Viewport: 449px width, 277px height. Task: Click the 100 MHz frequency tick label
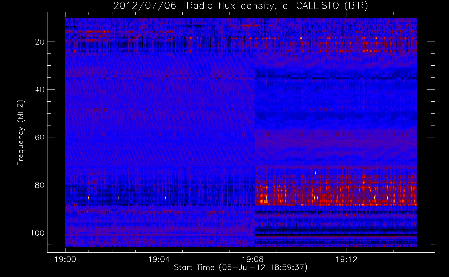(37, 233)
